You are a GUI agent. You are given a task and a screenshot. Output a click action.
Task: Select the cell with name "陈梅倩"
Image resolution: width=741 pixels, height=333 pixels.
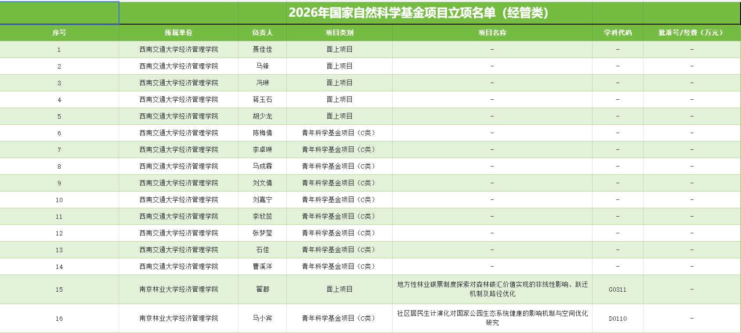(x=262, y=133)
